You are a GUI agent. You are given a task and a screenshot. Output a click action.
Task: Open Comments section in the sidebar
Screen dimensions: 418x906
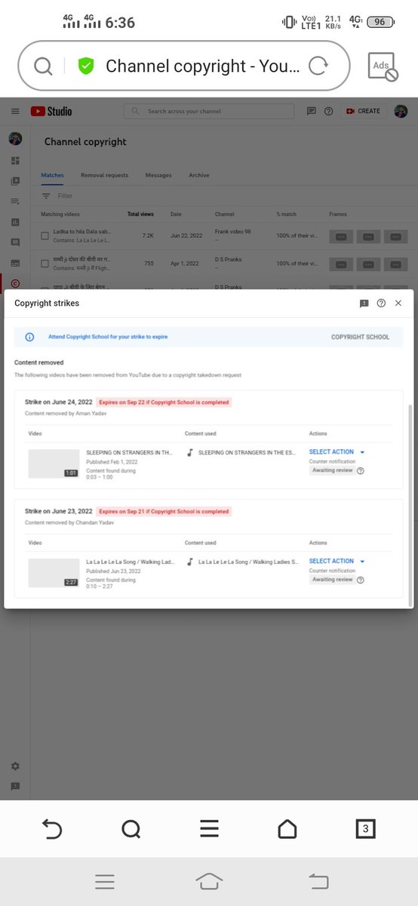[15, 242]
